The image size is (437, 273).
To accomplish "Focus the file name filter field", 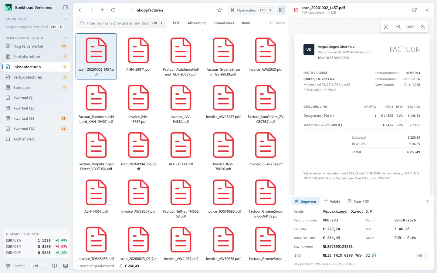I will point(122,23).
